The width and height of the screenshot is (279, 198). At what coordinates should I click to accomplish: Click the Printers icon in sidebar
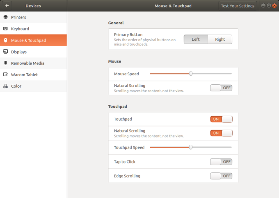coord(5,17)
